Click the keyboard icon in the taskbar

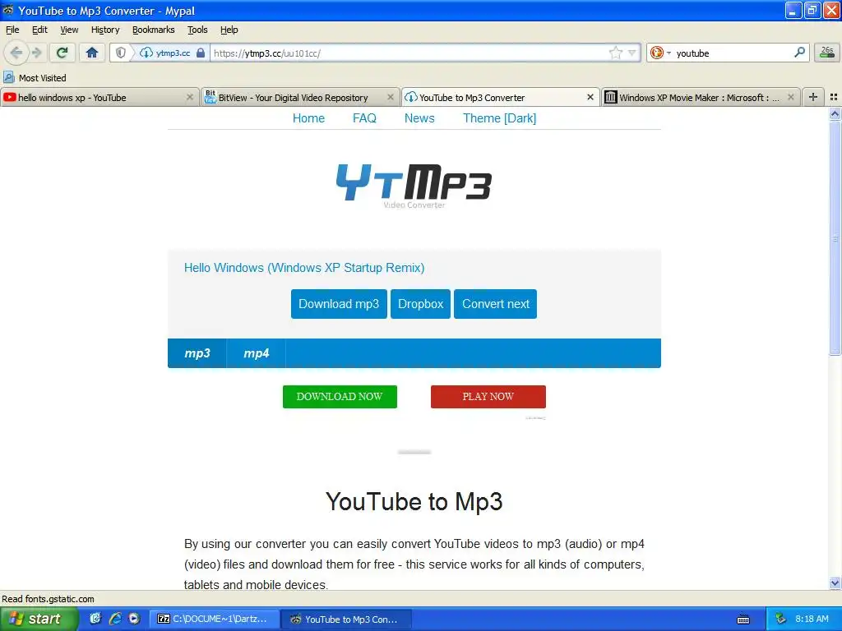point(743,619)
